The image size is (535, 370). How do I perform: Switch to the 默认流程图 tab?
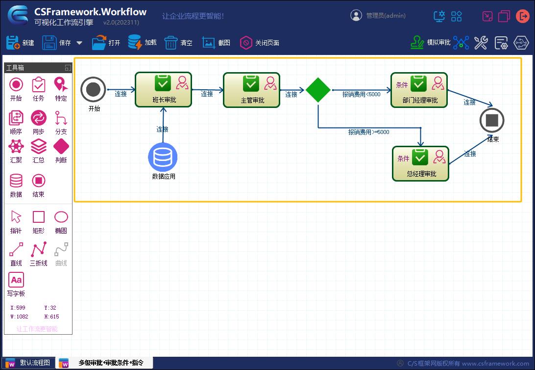click(30, 363)
